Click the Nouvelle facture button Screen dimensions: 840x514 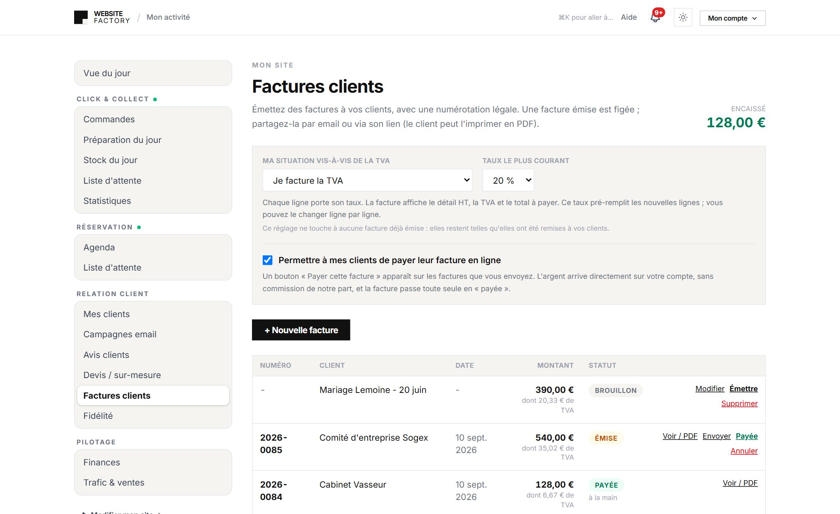click(x=301, y=330)
